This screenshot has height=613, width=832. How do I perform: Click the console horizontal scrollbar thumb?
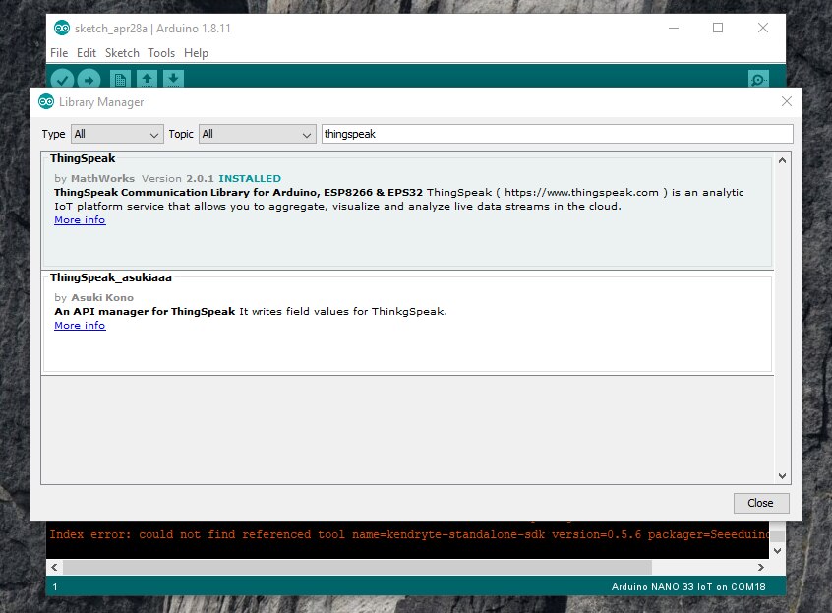(357, 567)
